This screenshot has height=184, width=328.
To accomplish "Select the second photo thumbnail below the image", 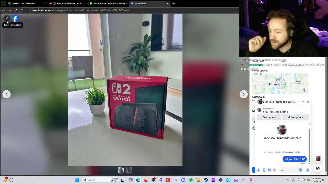I will tap(129, 170).
